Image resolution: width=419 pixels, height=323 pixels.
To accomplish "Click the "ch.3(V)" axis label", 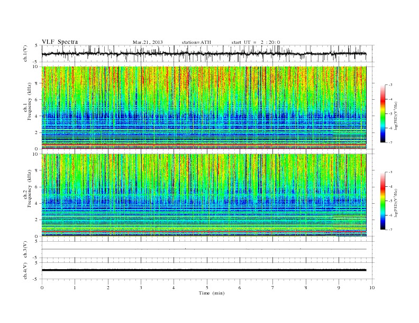I will click(25, 250).
